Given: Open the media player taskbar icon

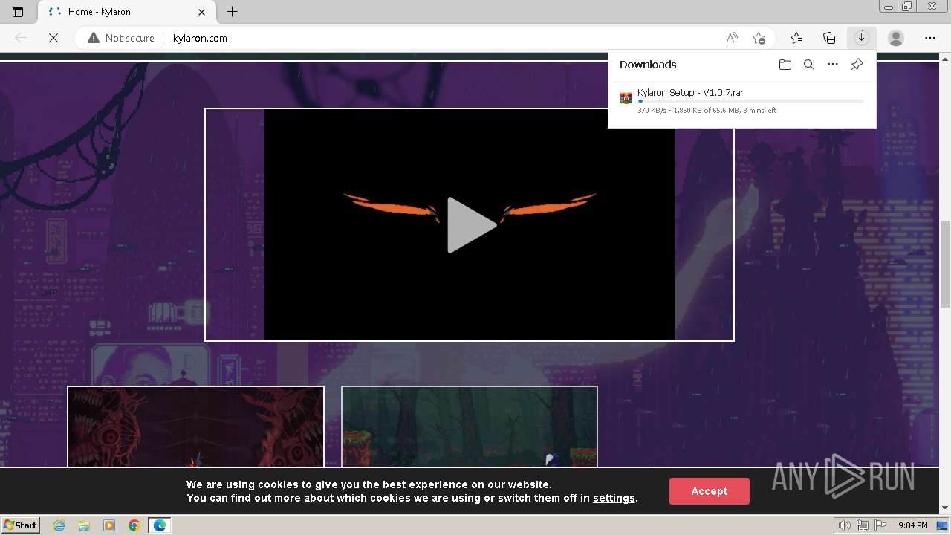Looking at the screenshot, I should 109,525.
